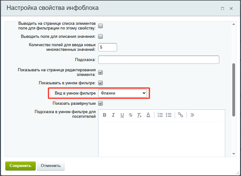
Task: Open the text color picker
Action: 148,115
